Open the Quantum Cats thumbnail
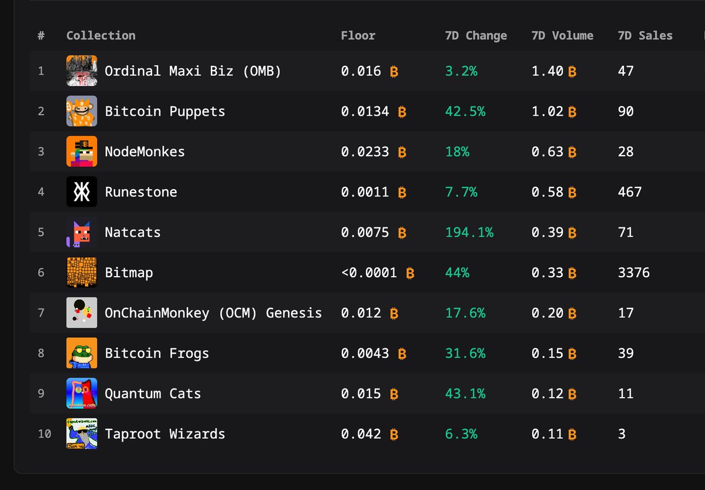 point(82,394)
